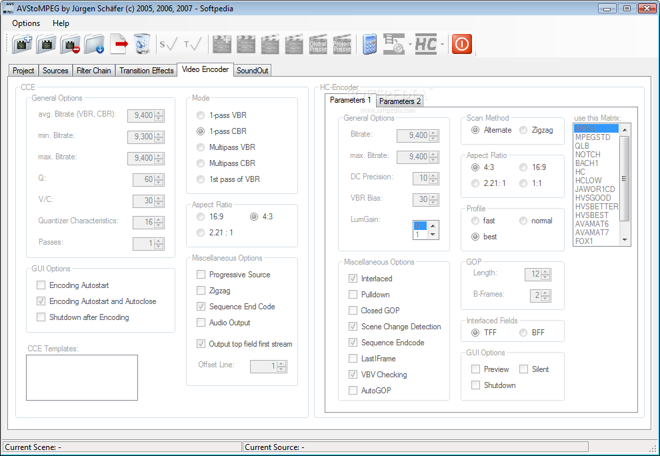Screen dimensions: 660x456
Task: Click the AVStoMPEG app icon in title bar
Action: (x=8, y=8)
